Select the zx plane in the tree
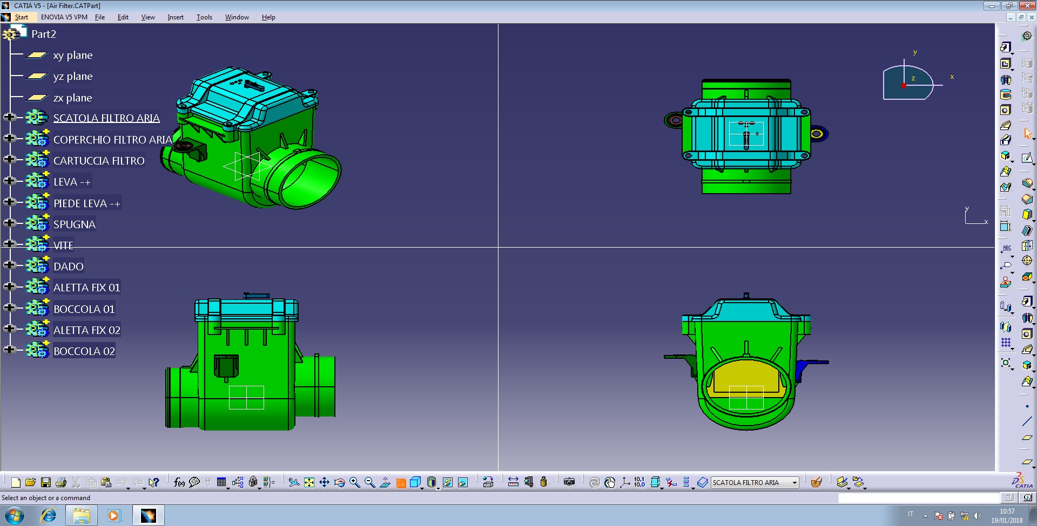This screenshot has height=526, width=1037. coord(72,98)
